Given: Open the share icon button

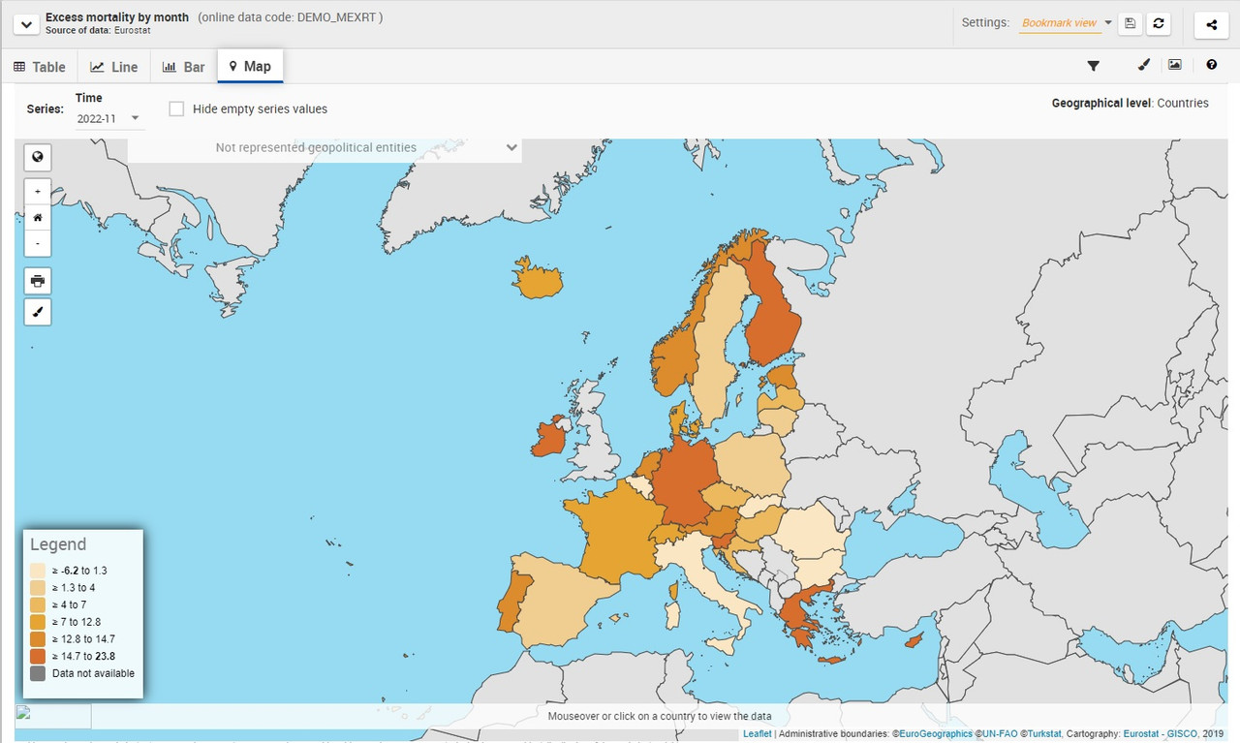Looking at the screenshot, I should tap(1211, 24).
